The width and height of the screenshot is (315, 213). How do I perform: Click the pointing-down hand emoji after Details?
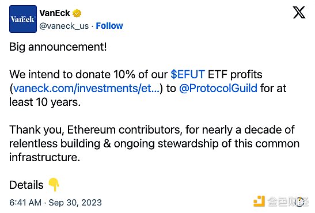coord(54,184)
